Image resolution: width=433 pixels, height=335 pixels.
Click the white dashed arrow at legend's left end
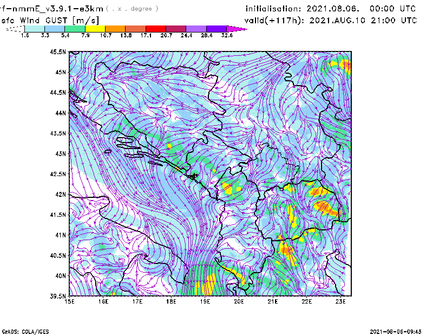tap(15, 29)
